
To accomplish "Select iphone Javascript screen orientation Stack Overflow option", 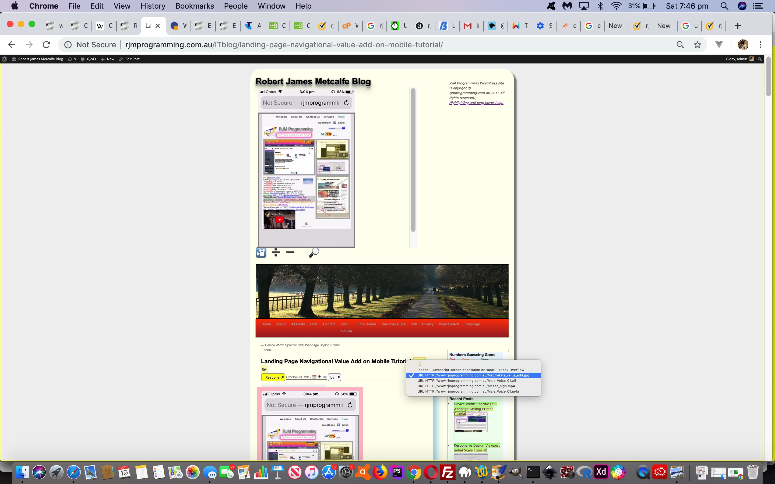I will coord(473,370).
